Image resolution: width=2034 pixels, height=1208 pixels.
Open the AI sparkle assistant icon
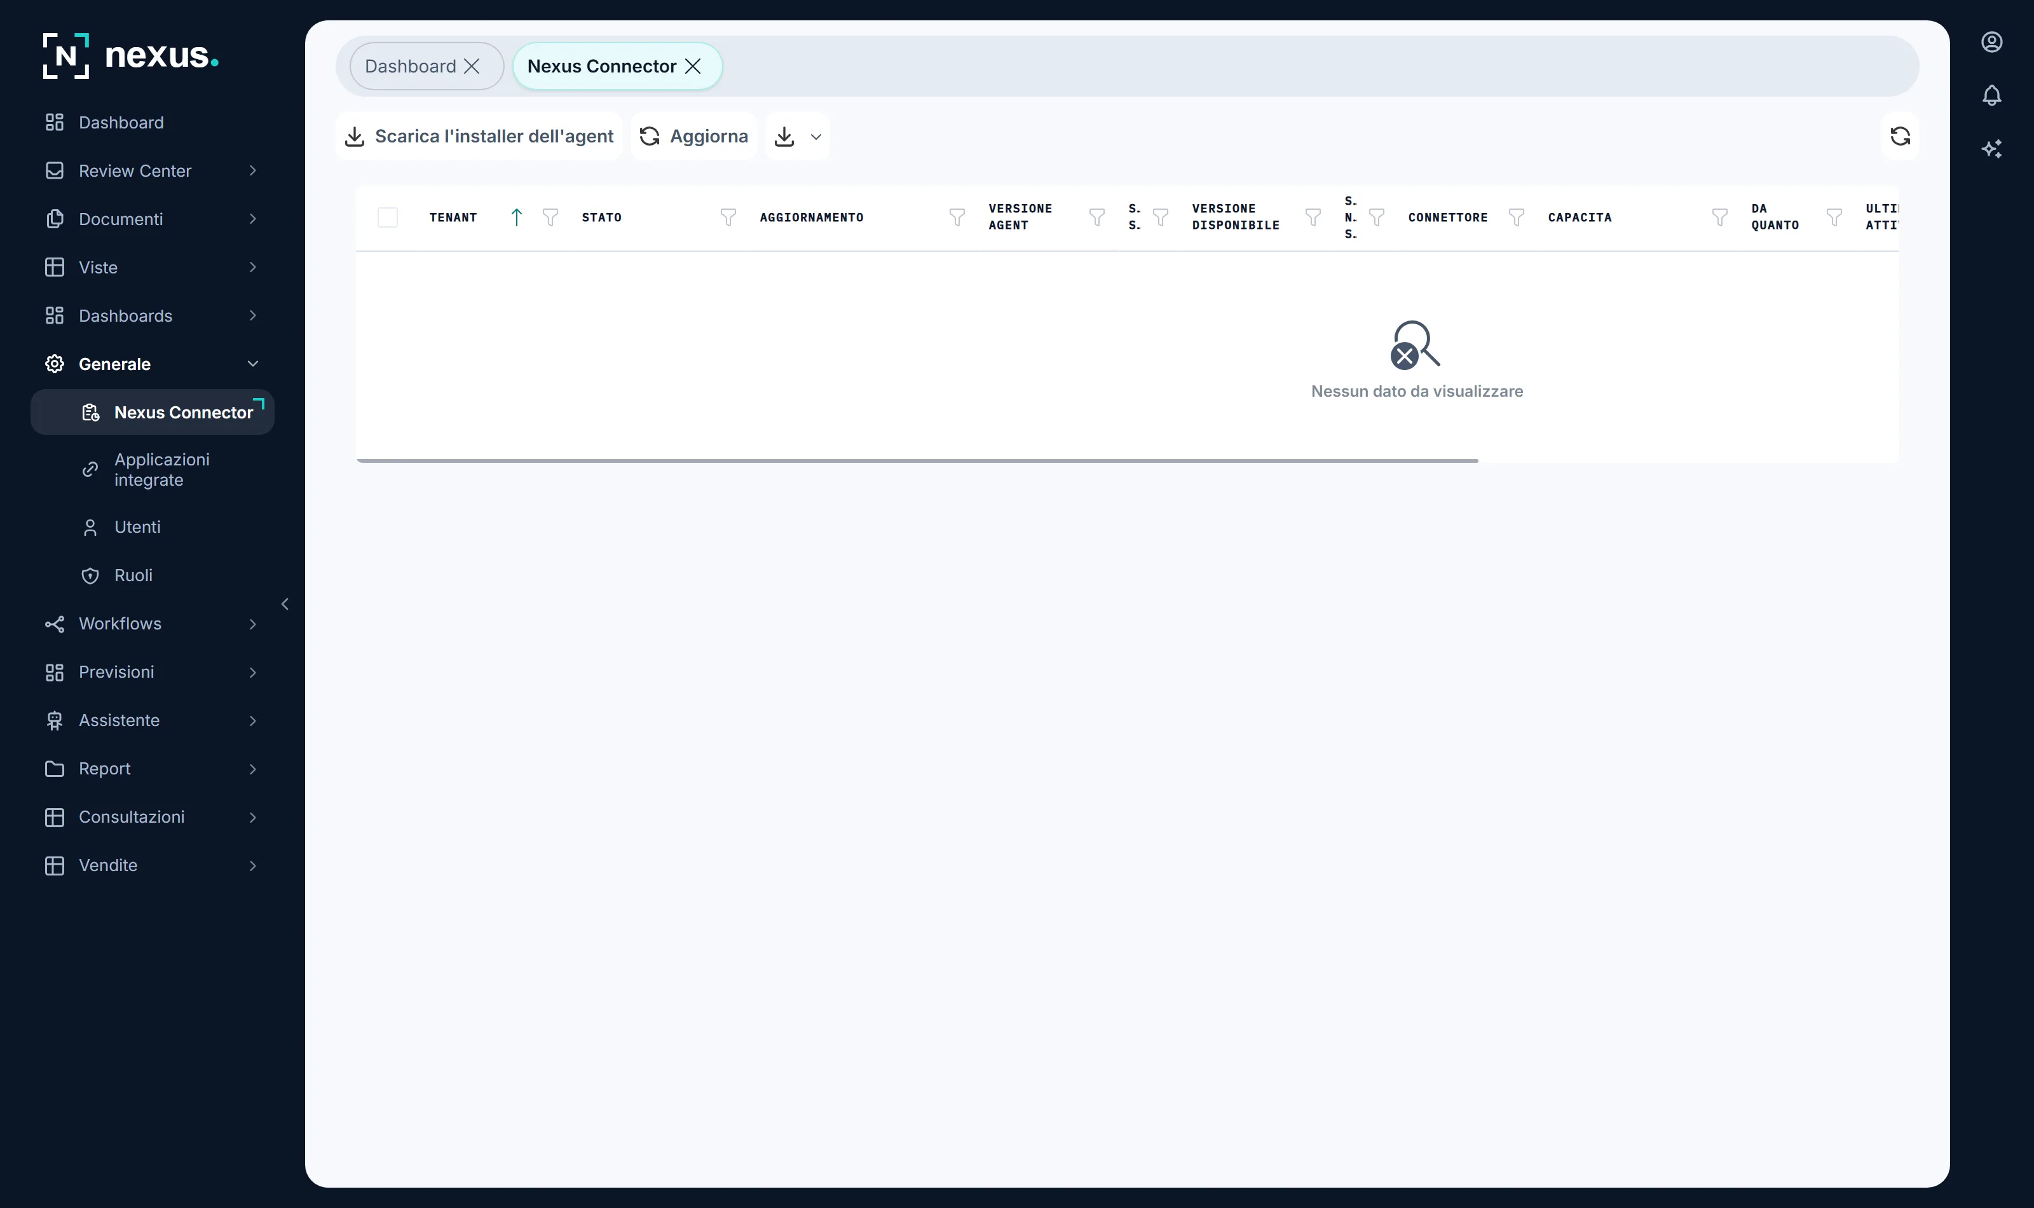click(x=1991, y=148)
